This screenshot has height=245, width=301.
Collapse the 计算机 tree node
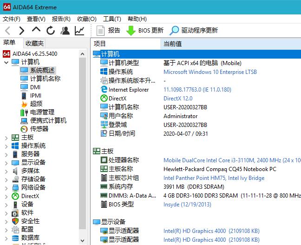pos(7,62)
